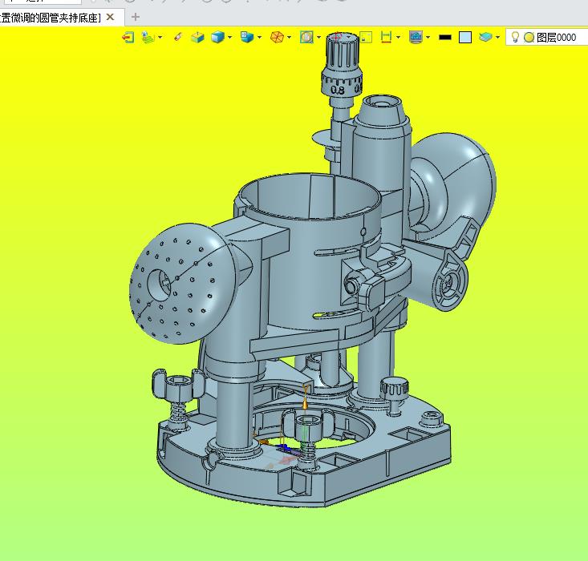Click the zoom magnifier icon
This screenshot has height=561, width=588.
click(306, 38)
